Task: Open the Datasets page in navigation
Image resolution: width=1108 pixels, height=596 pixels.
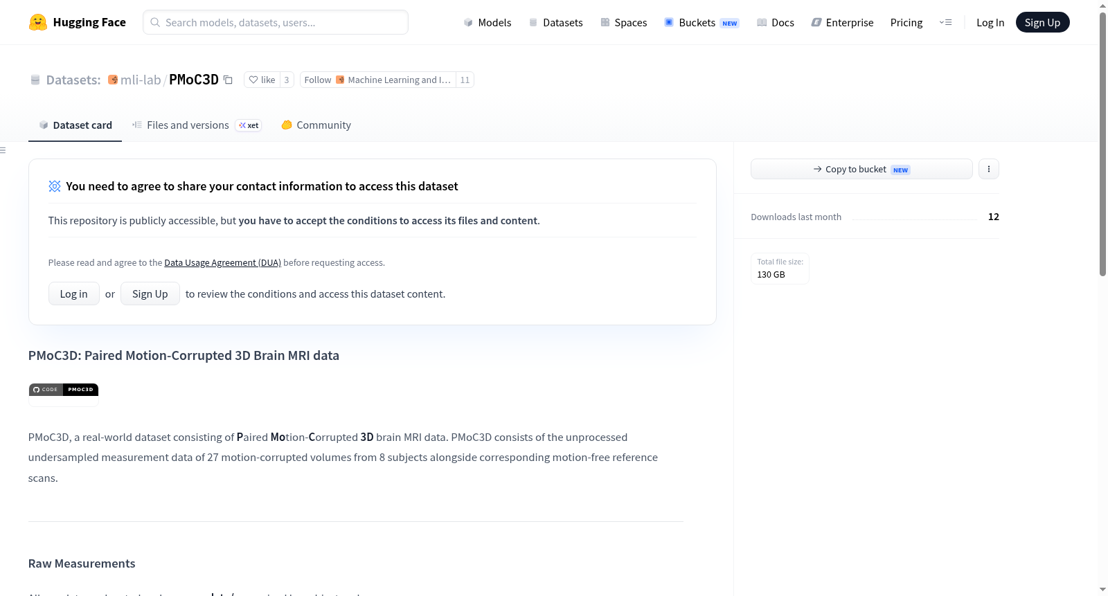Action: coord(556,22)
